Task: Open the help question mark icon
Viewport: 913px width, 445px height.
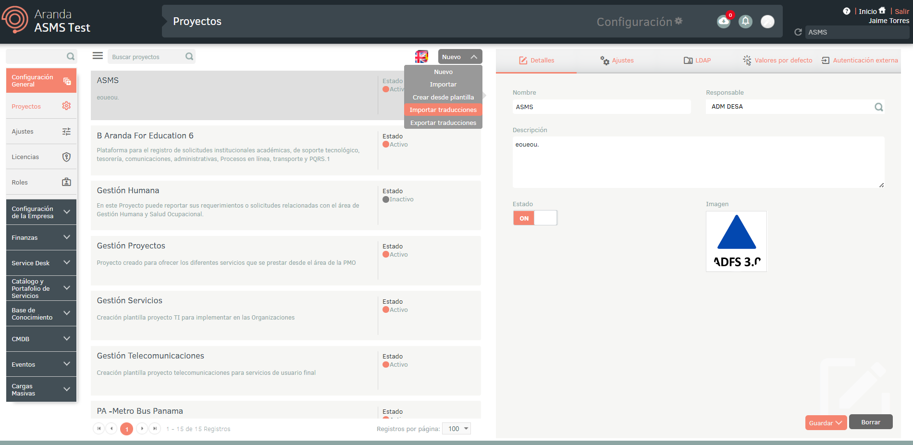Action: click(x=846, y=11)
